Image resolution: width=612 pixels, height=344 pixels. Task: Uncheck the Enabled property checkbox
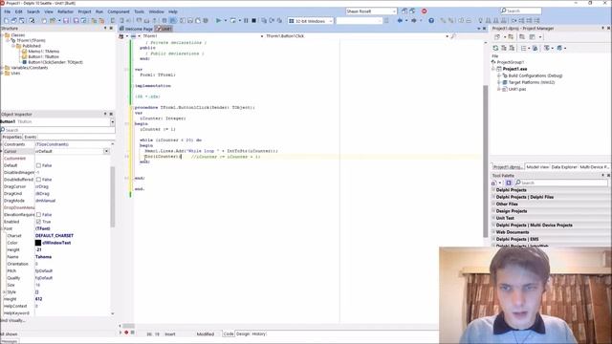pos(38,222)
